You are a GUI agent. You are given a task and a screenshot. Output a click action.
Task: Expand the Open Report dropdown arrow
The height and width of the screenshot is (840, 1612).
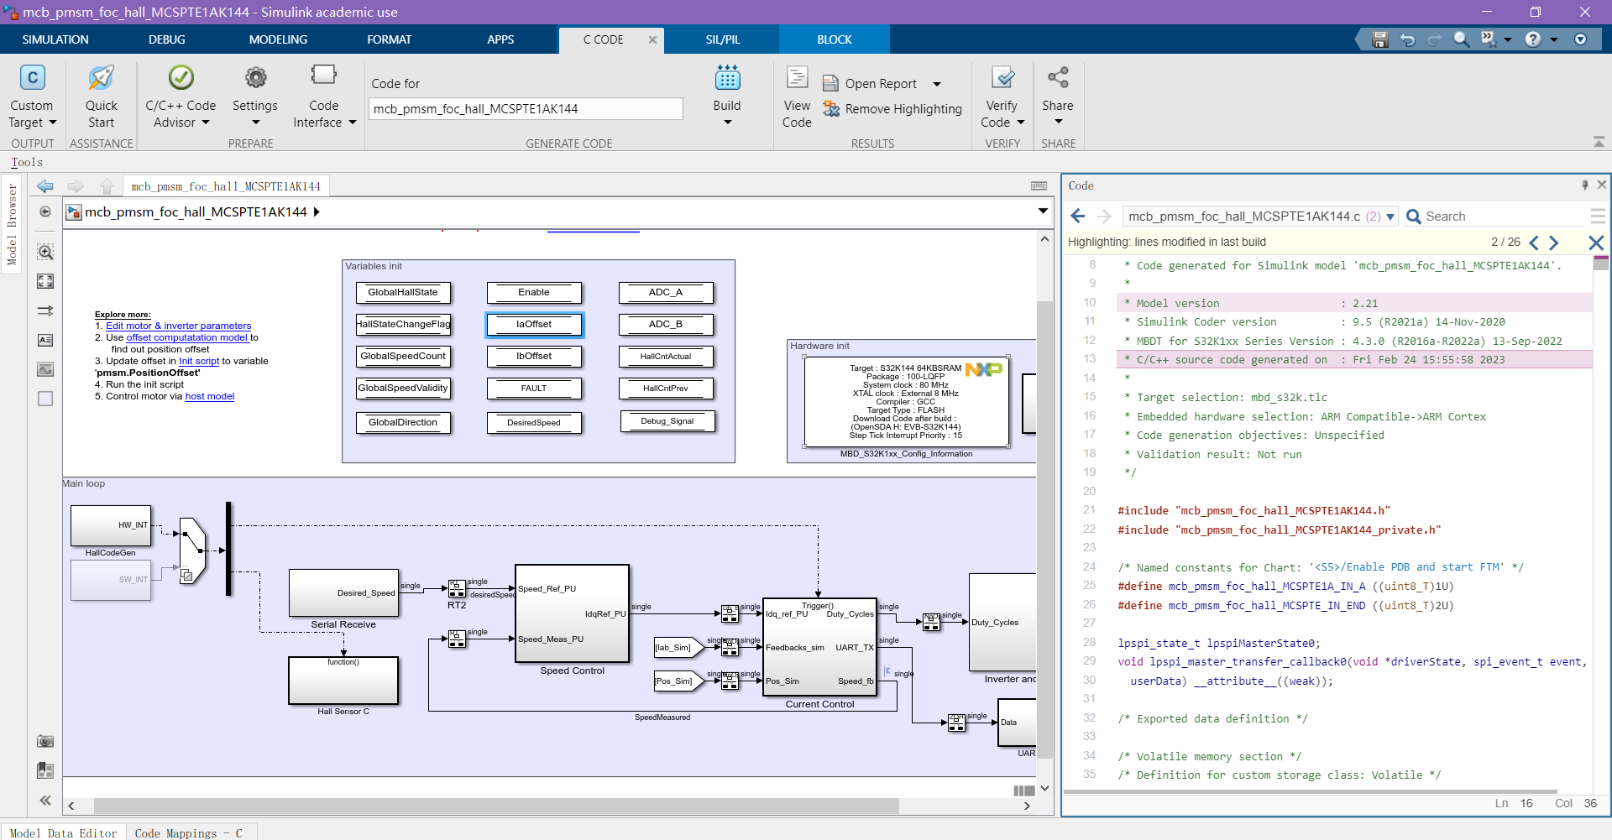(x=937, y=84)
